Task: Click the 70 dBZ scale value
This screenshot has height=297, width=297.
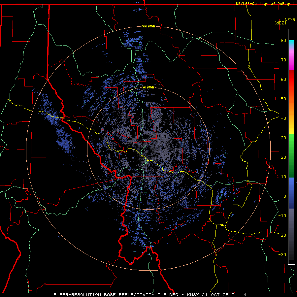Action: click(283, 60)
